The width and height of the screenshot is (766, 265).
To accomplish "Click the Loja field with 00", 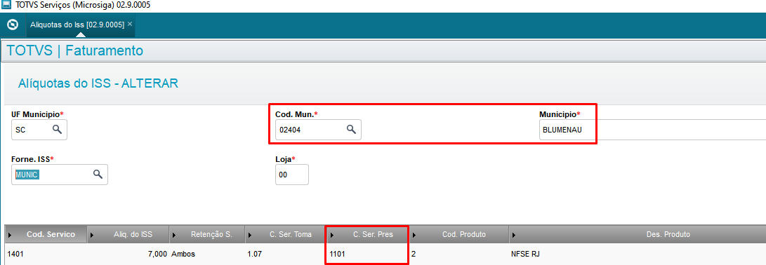I will tap(292, 175).
